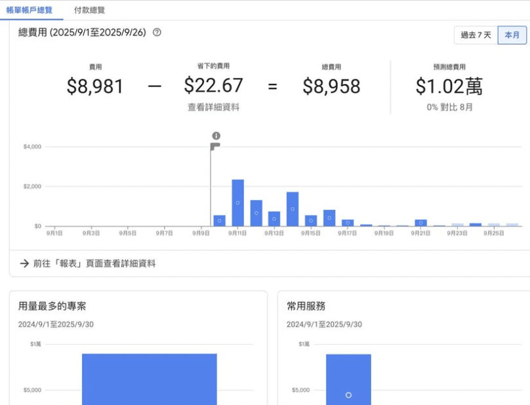This screenshot has height=405, width=530.
Task: Select the 本月 range button
Action: [x=512, y=35]
